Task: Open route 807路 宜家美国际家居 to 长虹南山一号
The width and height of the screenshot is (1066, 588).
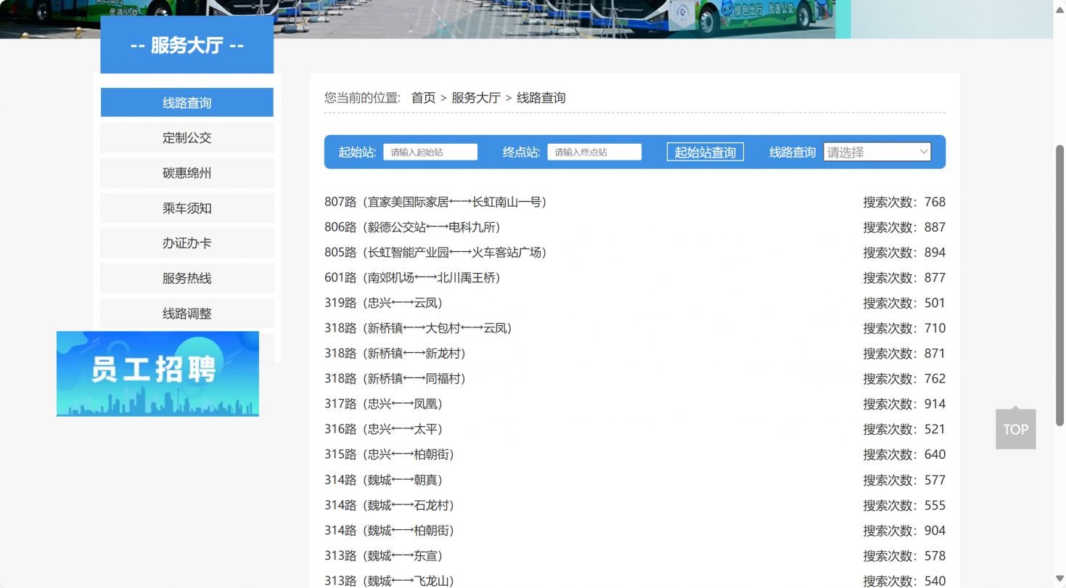Action: pos(435,202)
